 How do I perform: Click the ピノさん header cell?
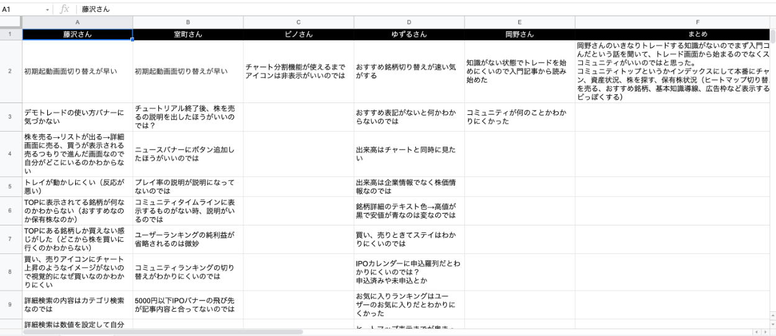(x=299, y=34)
